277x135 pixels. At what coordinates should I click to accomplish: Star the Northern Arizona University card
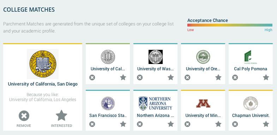[x=171, y=124]
